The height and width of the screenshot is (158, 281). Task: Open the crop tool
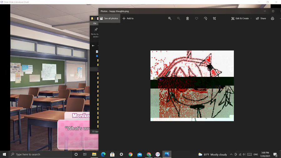tap(214, 18)
